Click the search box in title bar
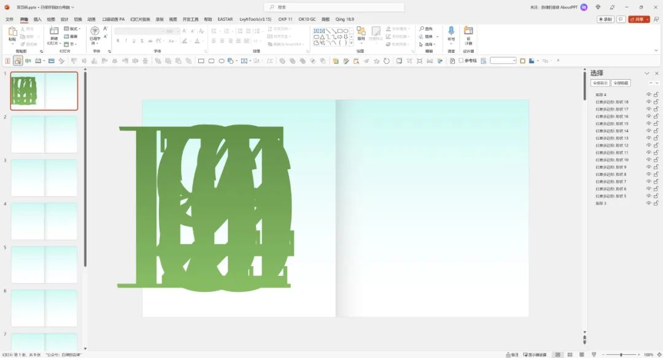 pos(334,7)
